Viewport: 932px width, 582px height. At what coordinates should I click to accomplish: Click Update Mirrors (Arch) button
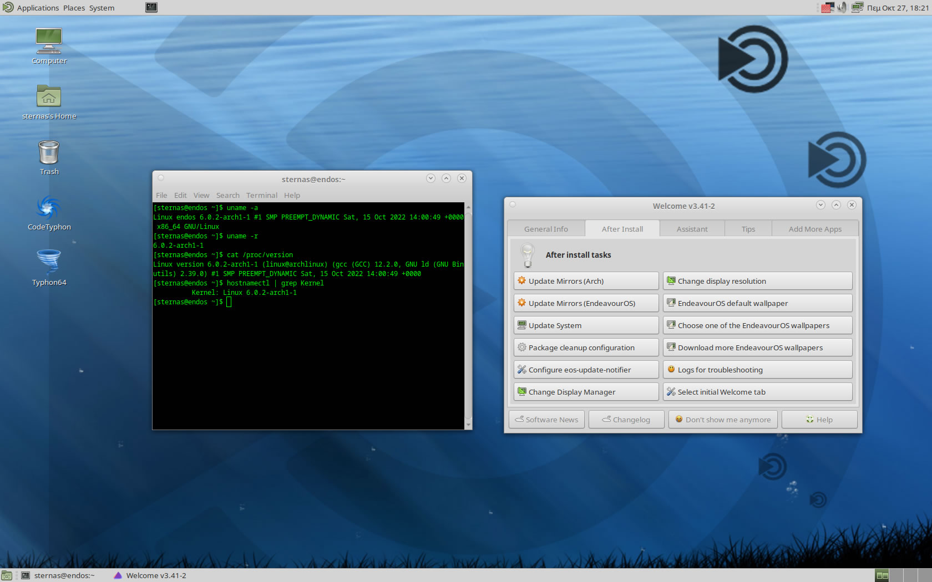click(586, 281)
